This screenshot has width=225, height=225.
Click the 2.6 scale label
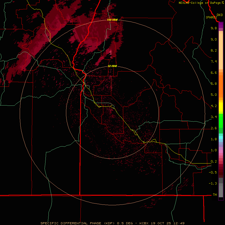(214, 128)
